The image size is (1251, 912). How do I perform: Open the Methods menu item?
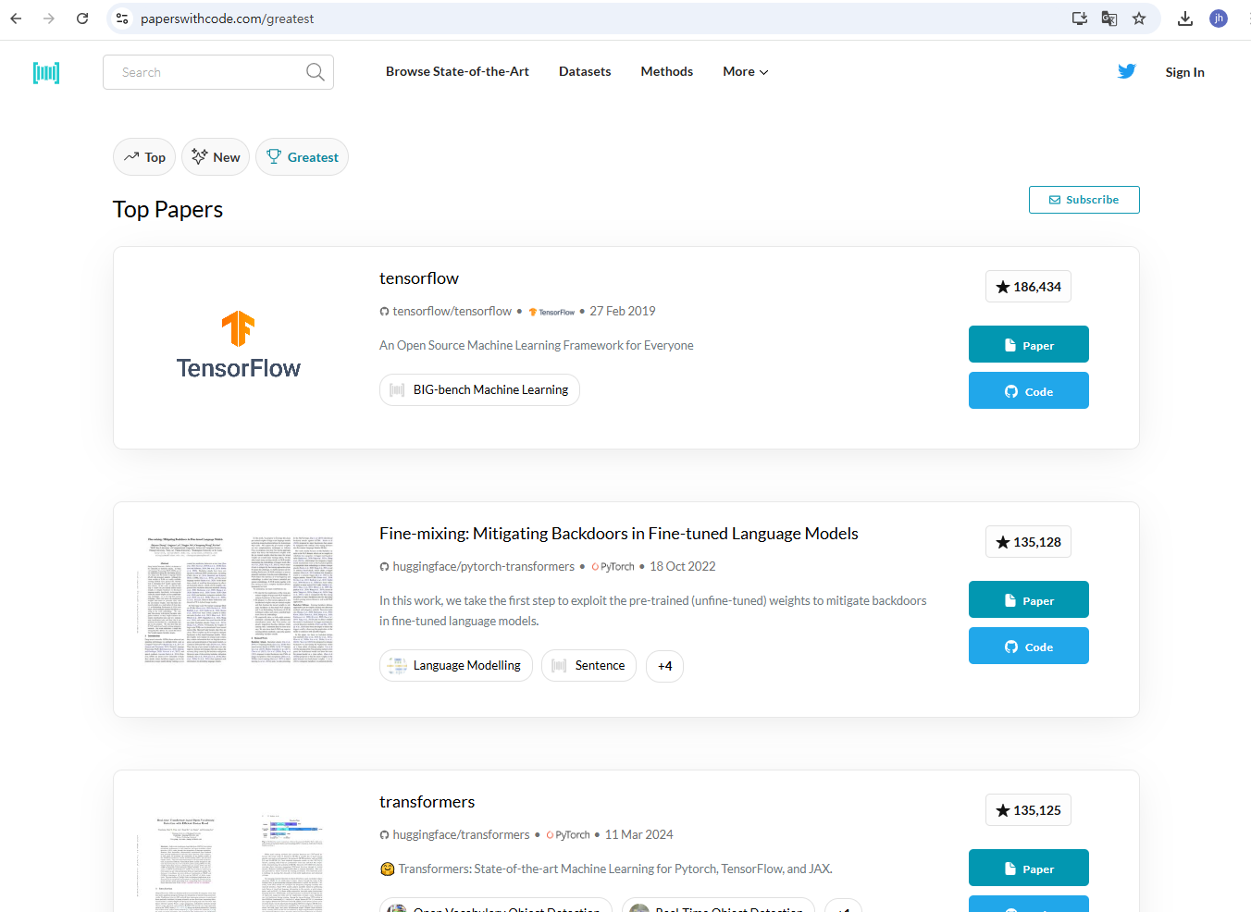[x=667, y=71]
